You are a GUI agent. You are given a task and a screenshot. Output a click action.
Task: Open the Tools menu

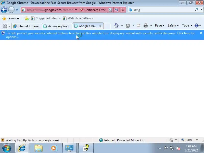(187, 25)
